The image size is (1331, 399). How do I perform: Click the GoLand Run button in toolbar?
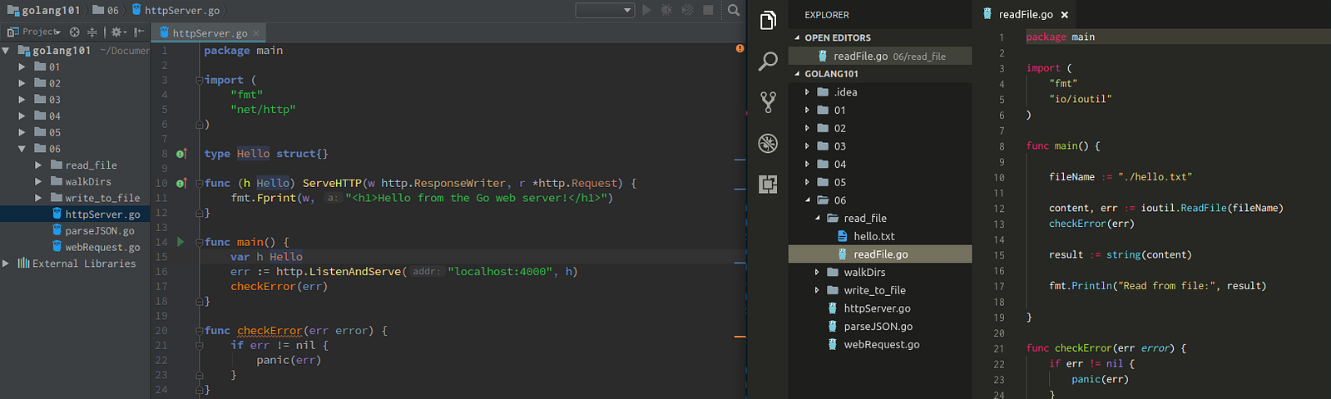coord(646,10)
